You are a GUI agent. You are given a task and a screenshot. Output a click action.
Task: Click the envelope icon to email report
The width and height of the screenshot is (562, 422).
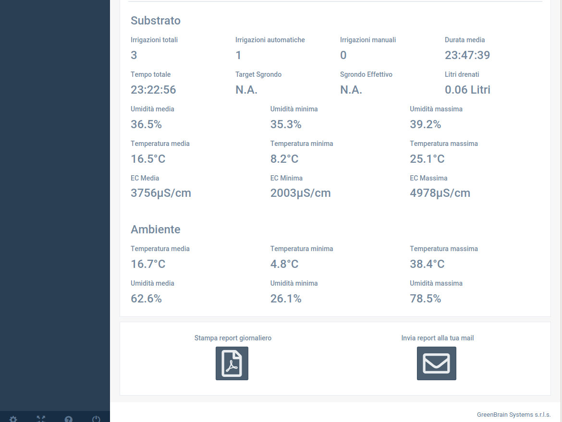point(436,363)
